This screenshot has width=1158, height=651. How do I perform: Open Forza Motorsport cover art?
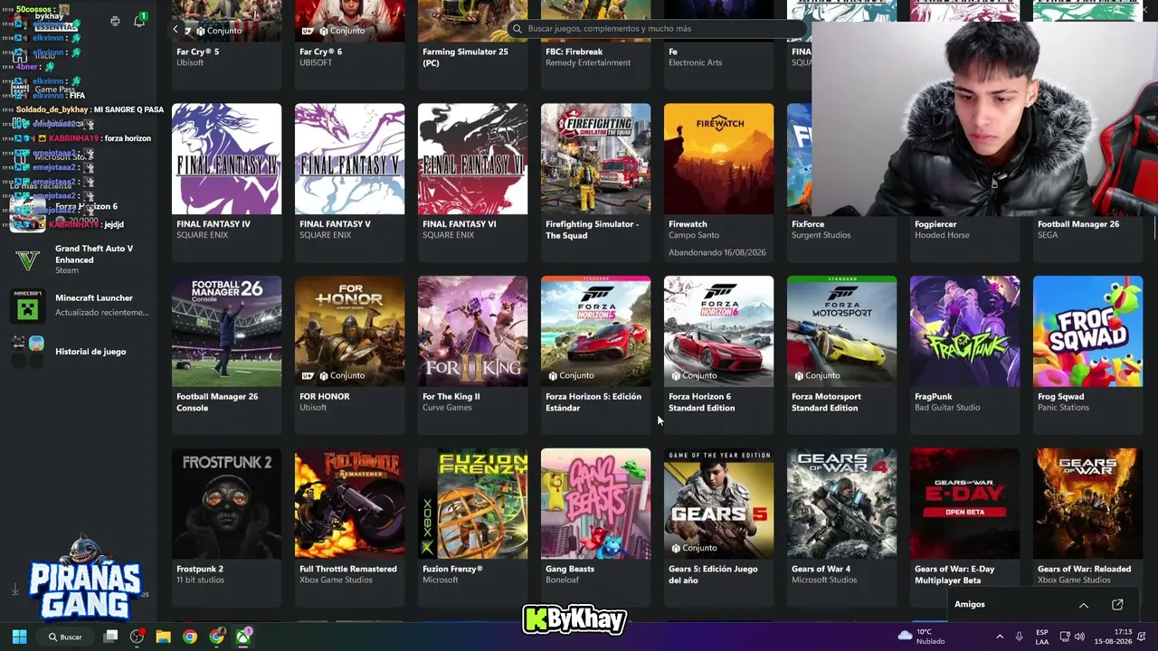[x=841, y=331]
